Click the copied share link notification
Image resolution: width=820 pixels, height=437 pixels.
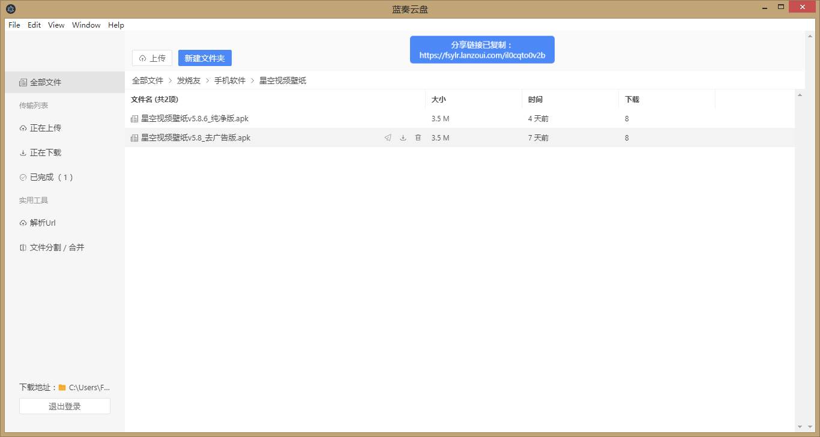click(x=482, y=50)
